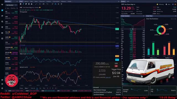The image size is (177, 99).
Task: Select DOGEUSD row in watchlist
Action: (11, 48)
